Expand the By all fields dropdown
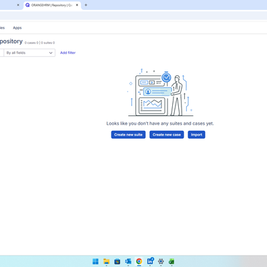The image size is (267, 267). pos(29,53)
